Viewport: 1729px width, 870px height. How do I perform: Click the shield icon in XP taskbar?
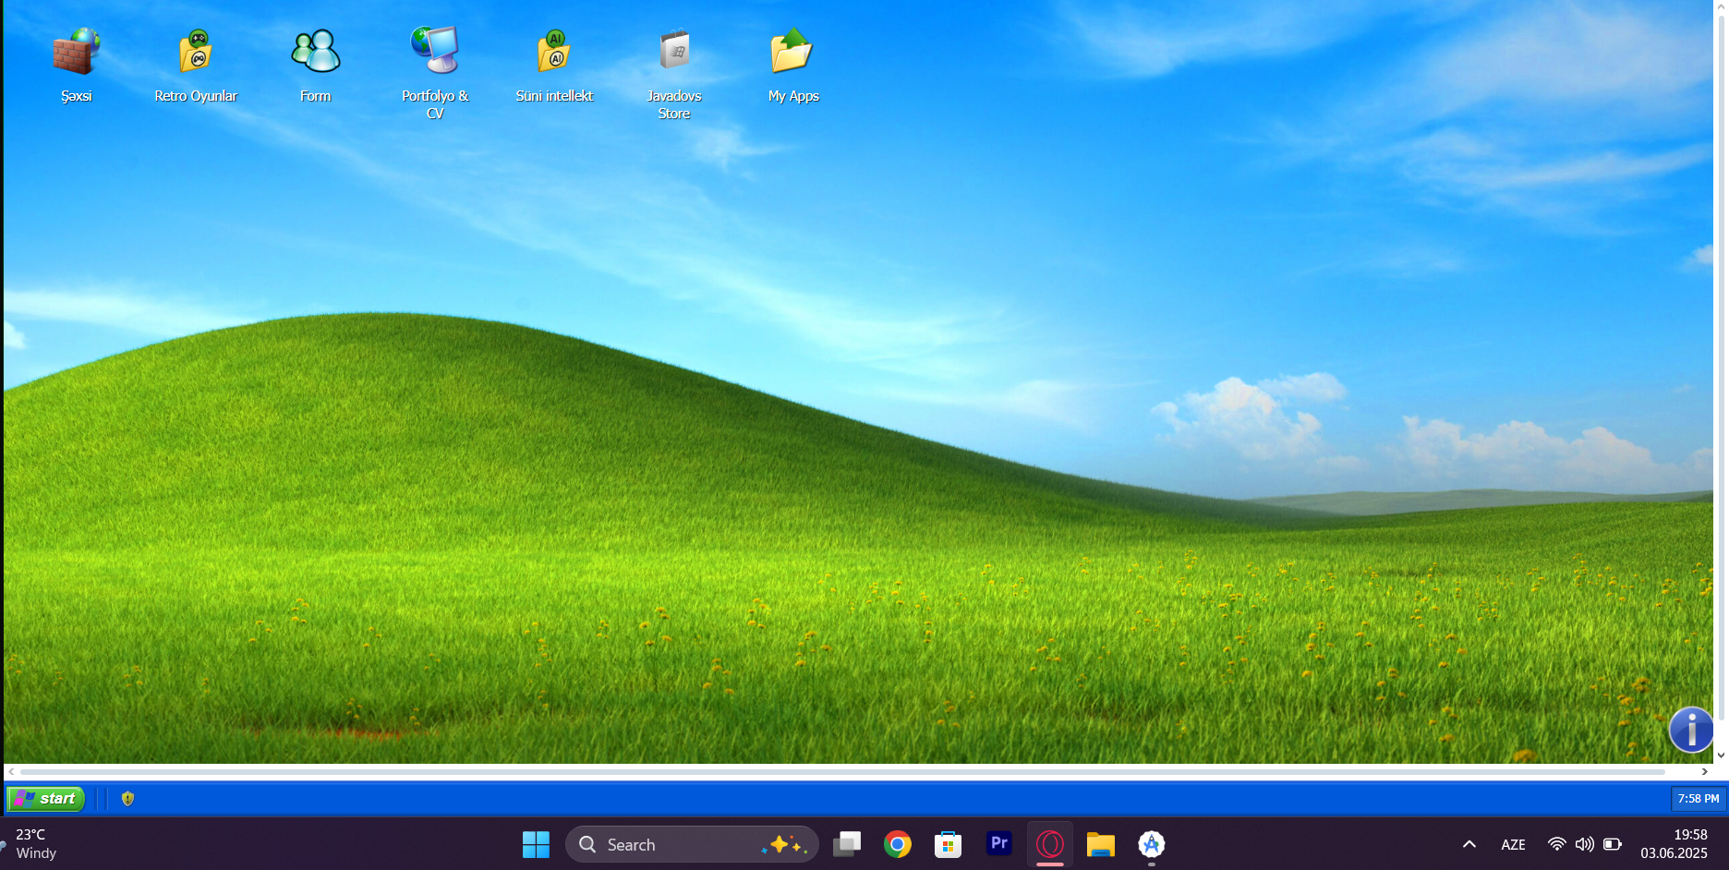[128, 799]
